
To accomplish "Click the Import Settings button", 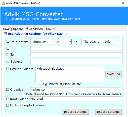I will (x=75, y=112).
